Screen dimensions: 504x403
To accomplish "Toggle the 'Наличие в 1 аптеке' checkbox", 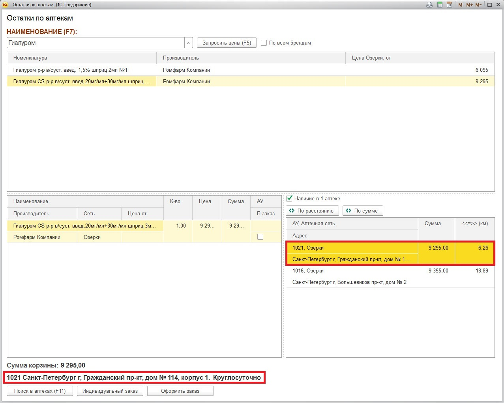I will (289, 198).
